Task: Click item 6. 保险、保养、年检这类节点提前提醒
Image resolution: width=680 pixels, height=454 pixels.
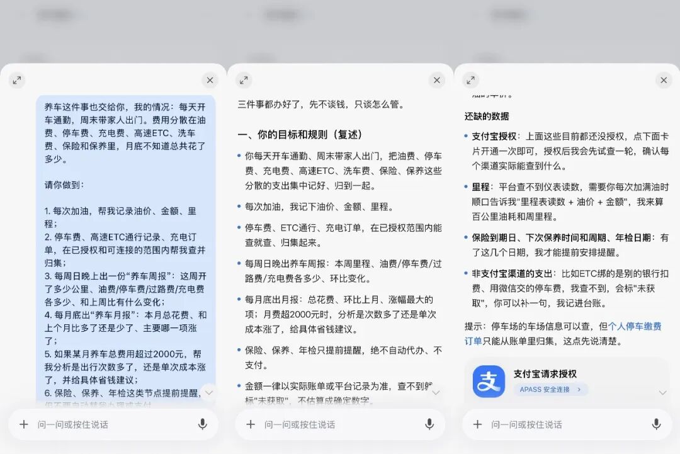Action: tap(123, 394)
